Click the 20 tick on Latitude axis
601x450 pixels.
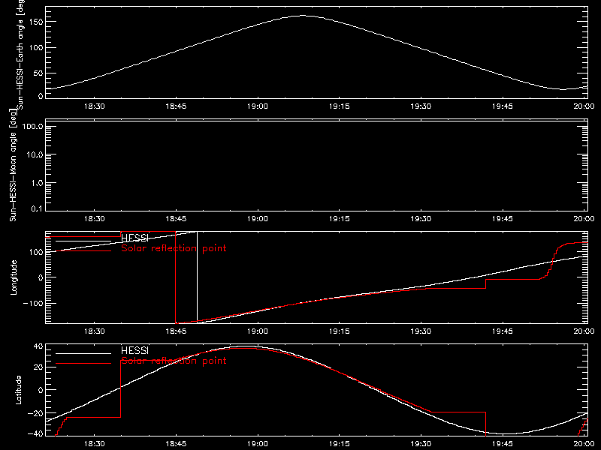(x=39, y=367)
